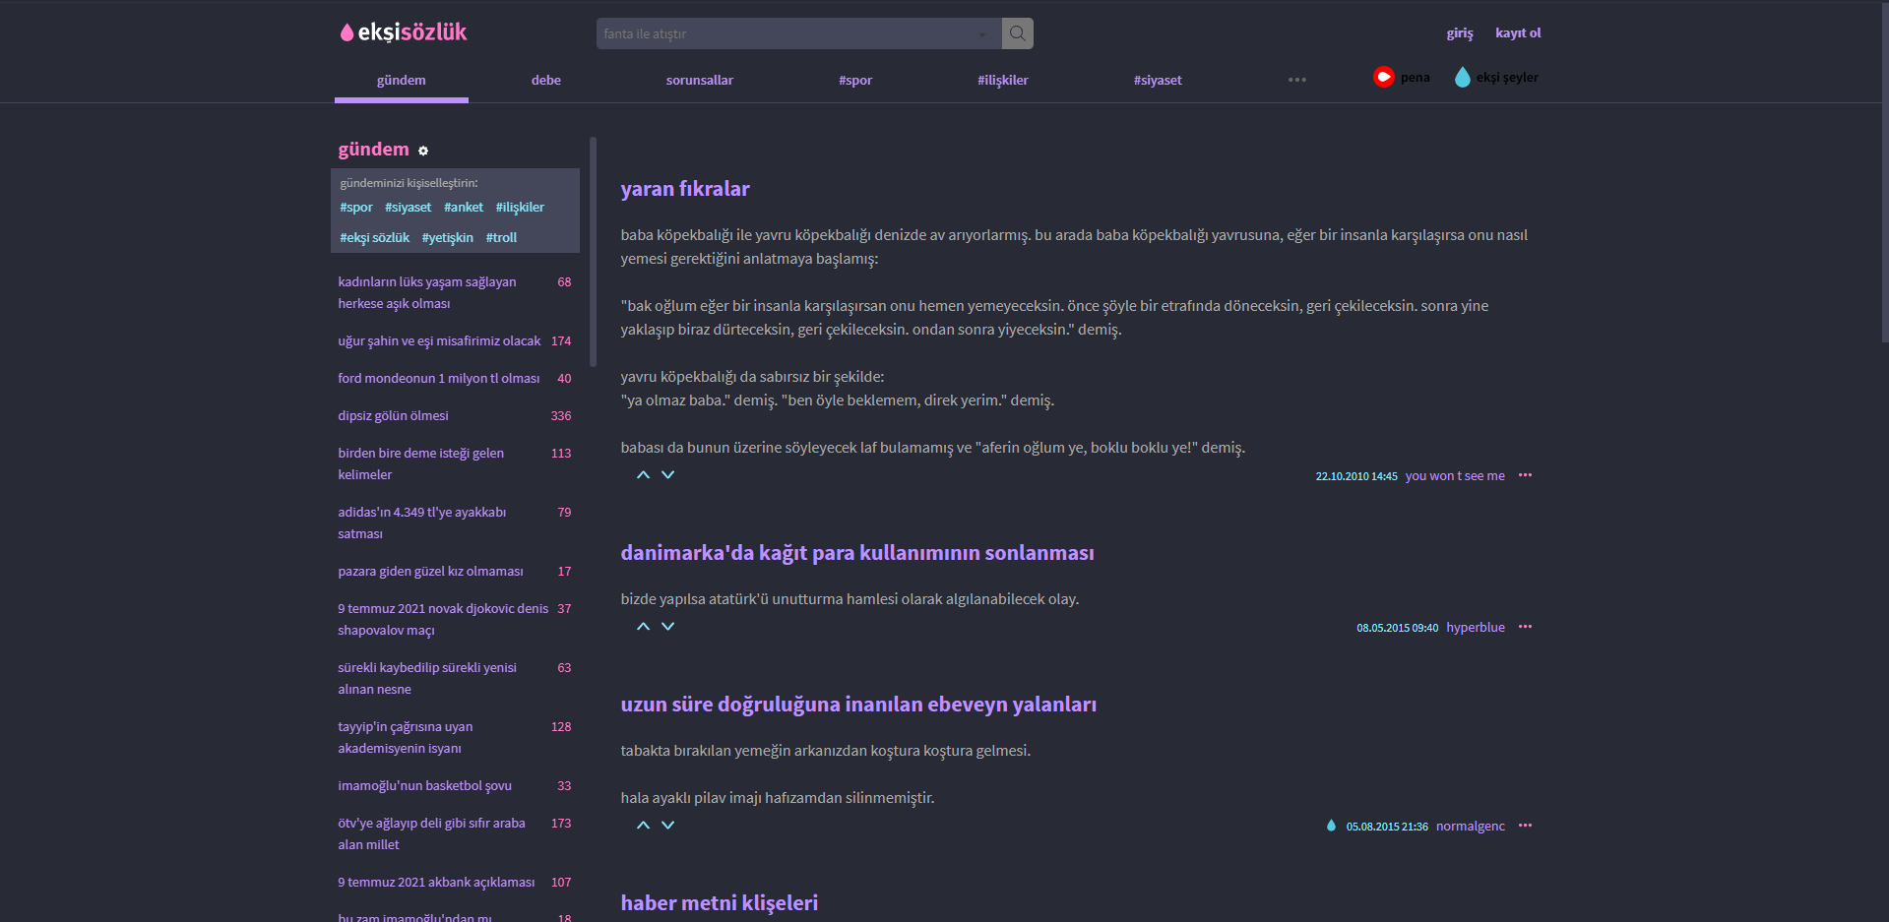Open the 'dipsiz gölün ölmesi' topic
The image size is (1889, 922).
[393, 415]
